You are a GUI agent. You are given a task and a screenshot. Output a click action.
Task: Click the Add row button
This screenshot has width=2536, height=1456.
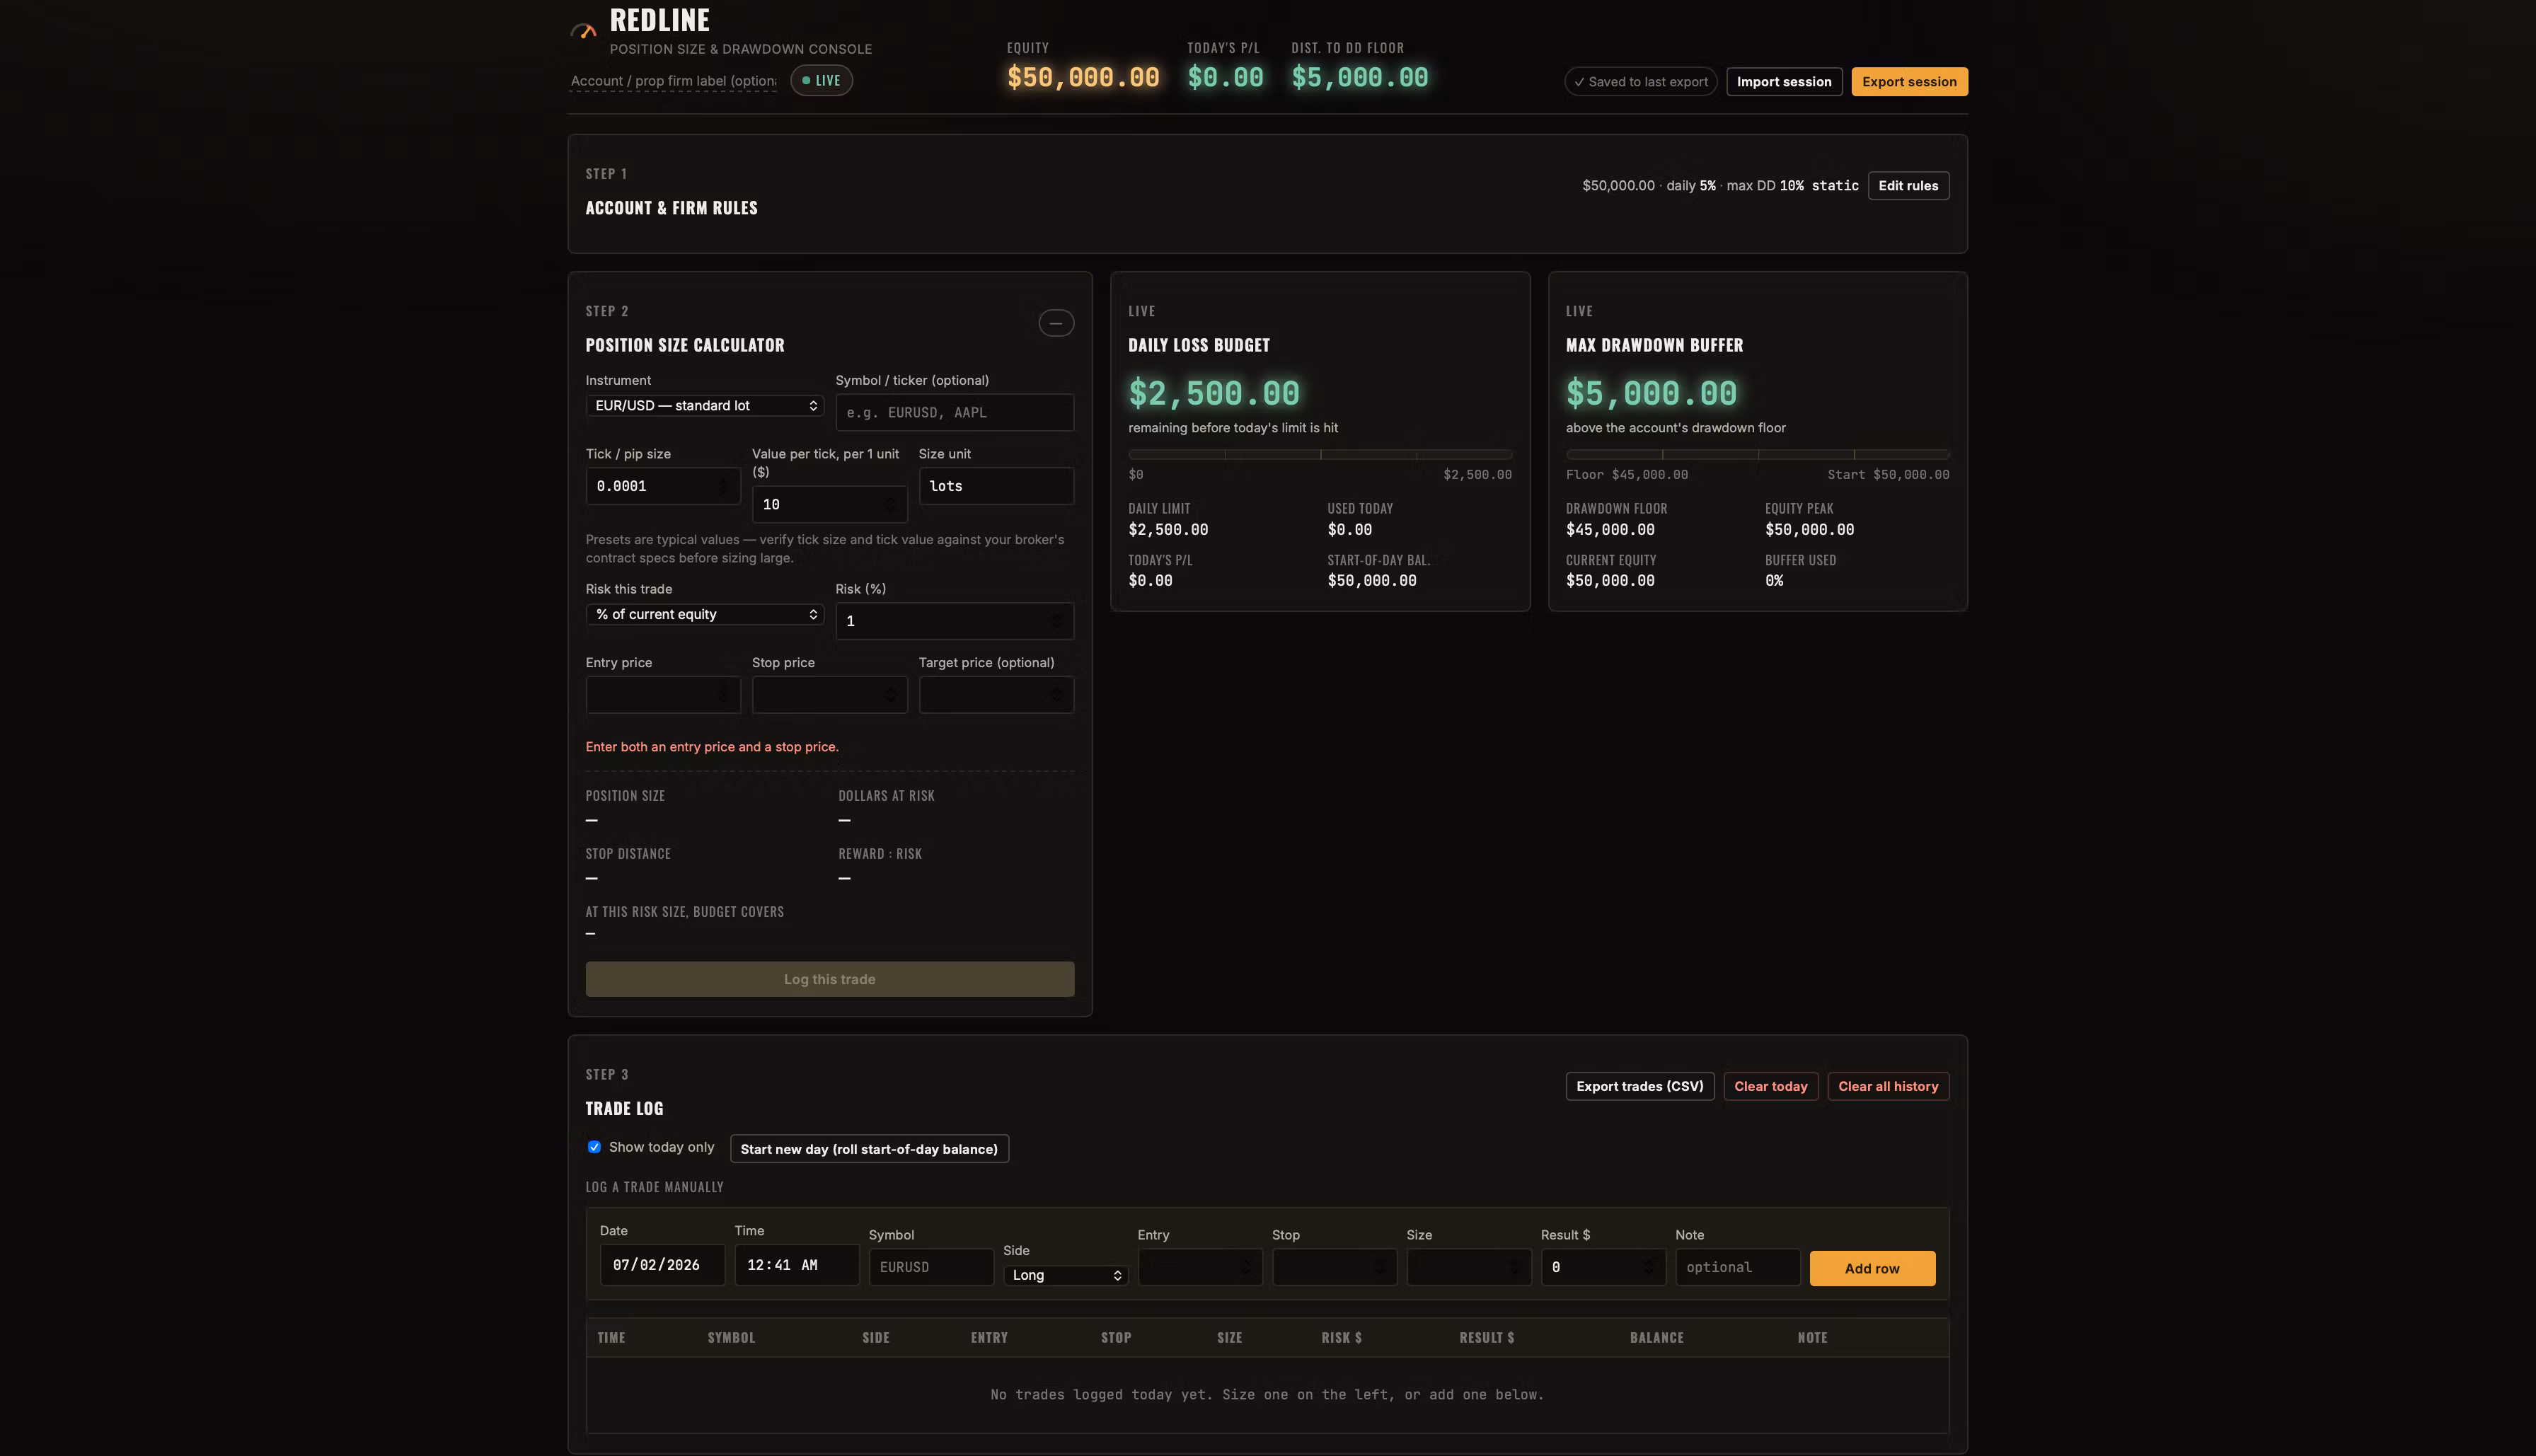click(x=1872, y=1268)
